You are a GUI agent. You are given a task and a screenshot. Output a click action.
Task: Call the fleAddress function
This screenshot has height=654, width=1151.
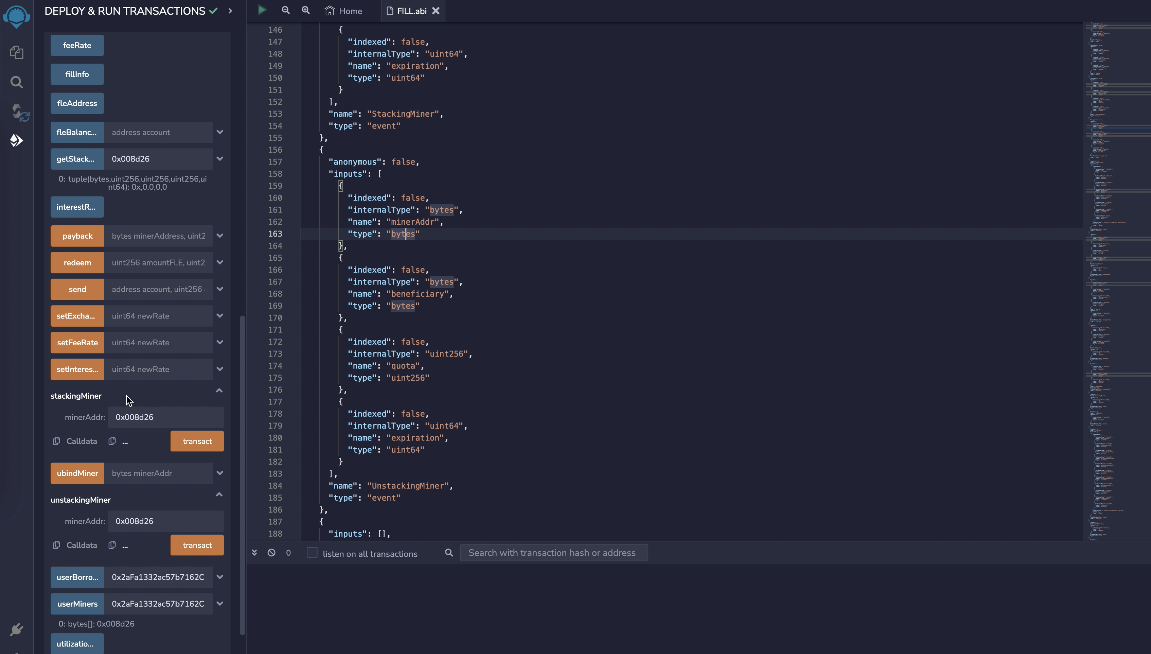tap(77, 103)
